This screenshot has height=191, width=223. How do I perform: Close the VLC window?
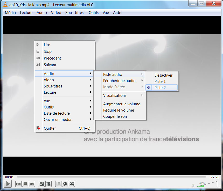coord(213,4)
